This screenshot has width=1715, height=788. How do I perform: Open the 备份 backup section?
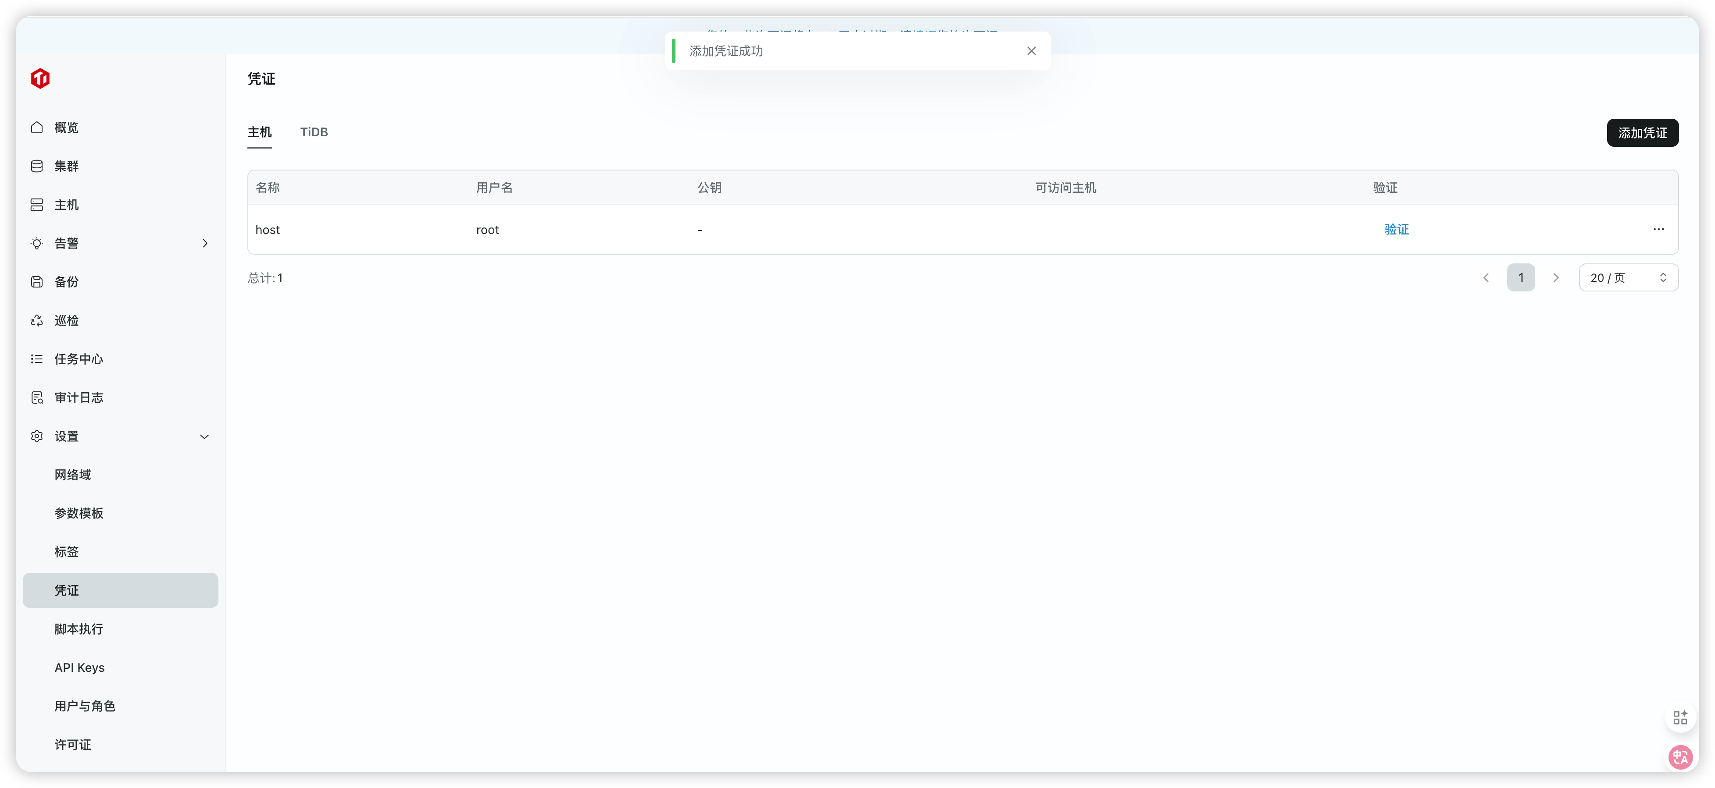[66, 282]
